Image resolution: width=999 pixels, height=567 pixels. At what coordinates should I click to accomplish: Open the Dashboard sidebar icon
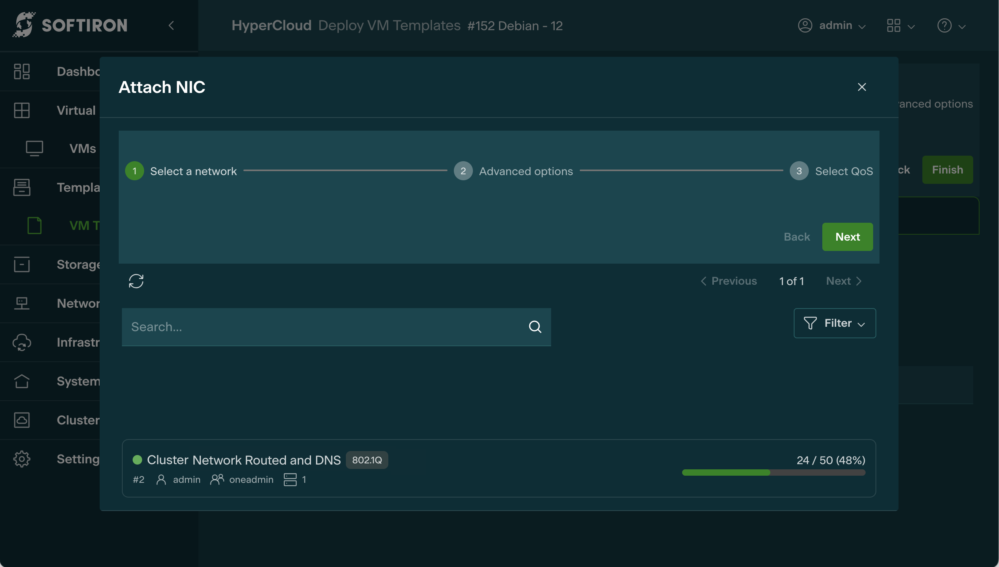(22, 71)
